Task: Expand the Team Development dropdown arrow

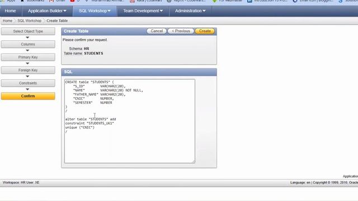Action: (x=161, y=11)
